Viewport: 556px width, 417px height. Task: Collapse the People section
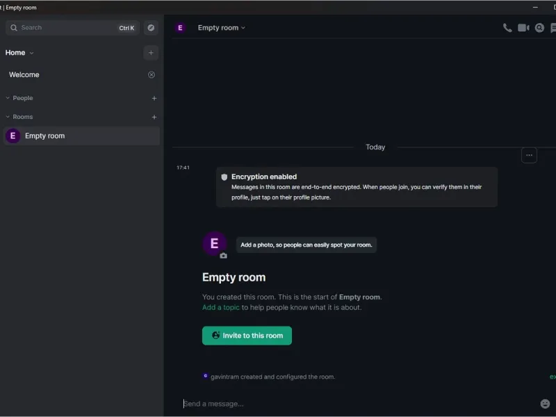click(x=19, y=98)
